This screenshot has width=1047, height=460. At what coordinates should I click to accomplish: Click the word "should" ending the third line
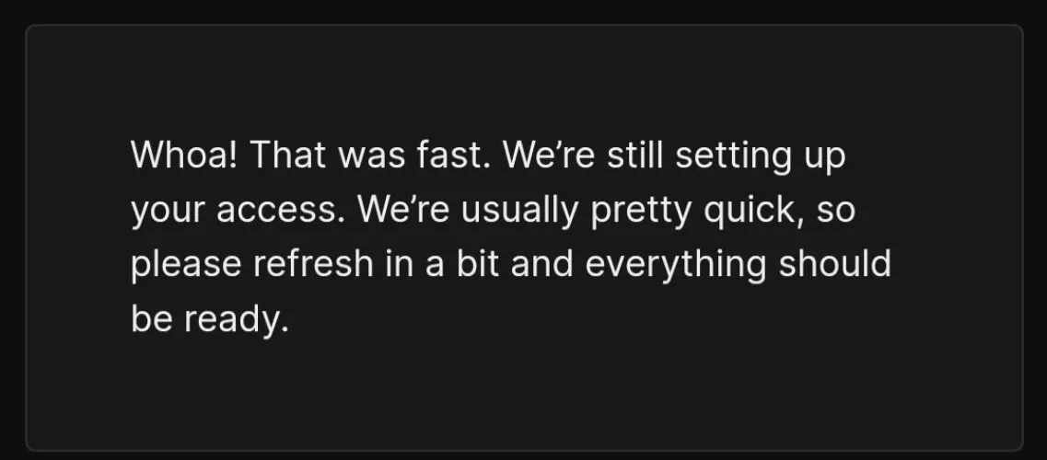click(835, 265)
